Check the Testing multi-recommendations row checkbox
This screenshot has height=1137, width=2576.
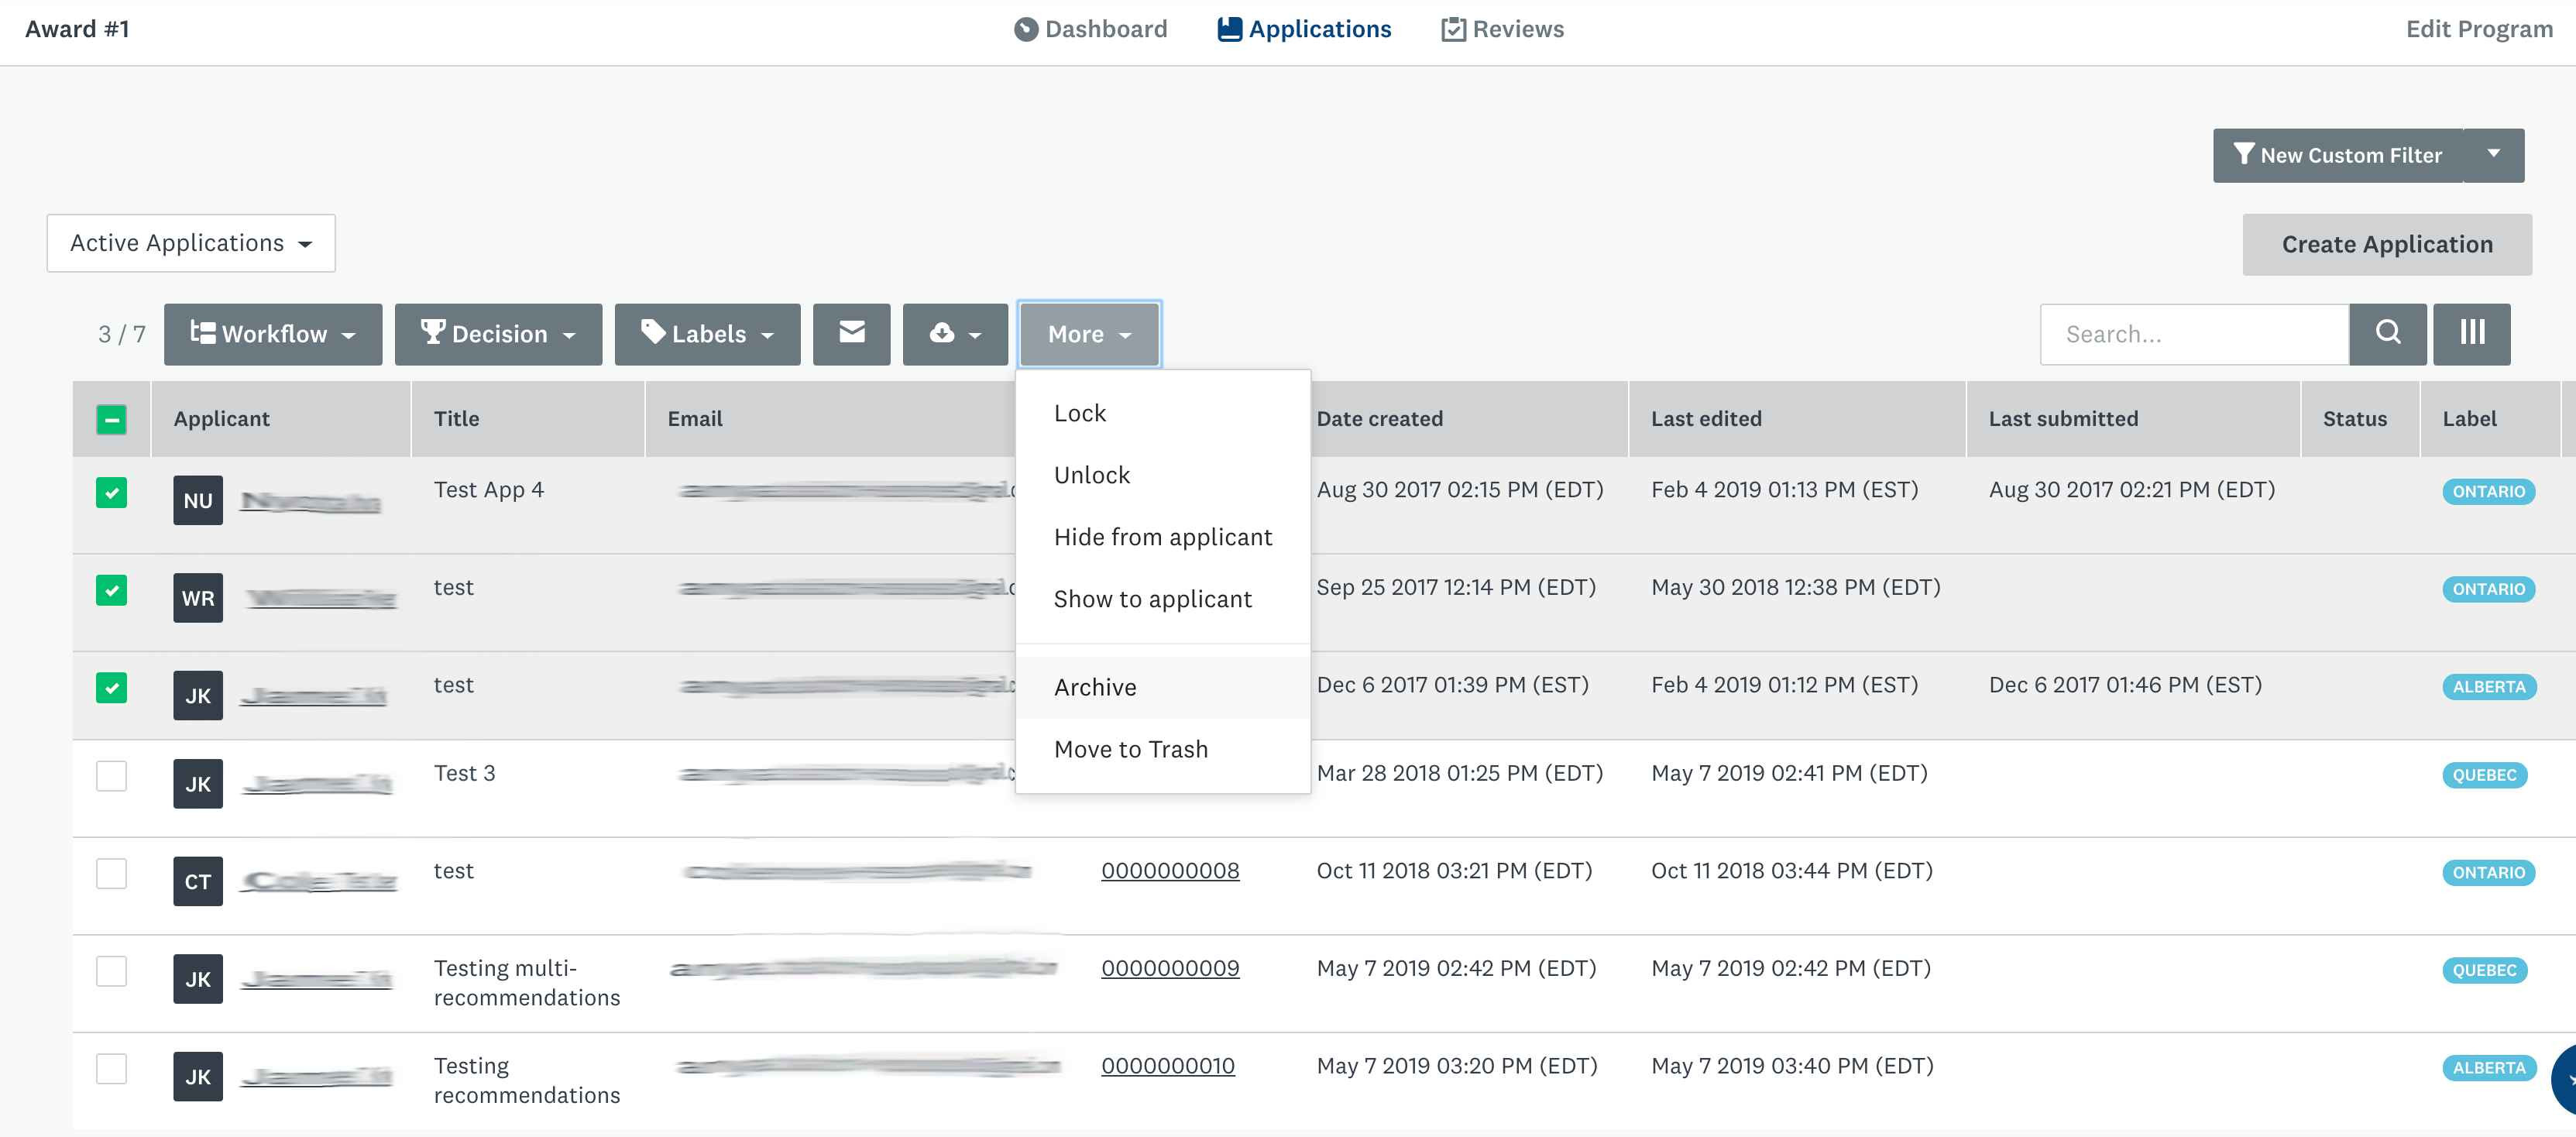pyautogui.click(x=112, y=971)
